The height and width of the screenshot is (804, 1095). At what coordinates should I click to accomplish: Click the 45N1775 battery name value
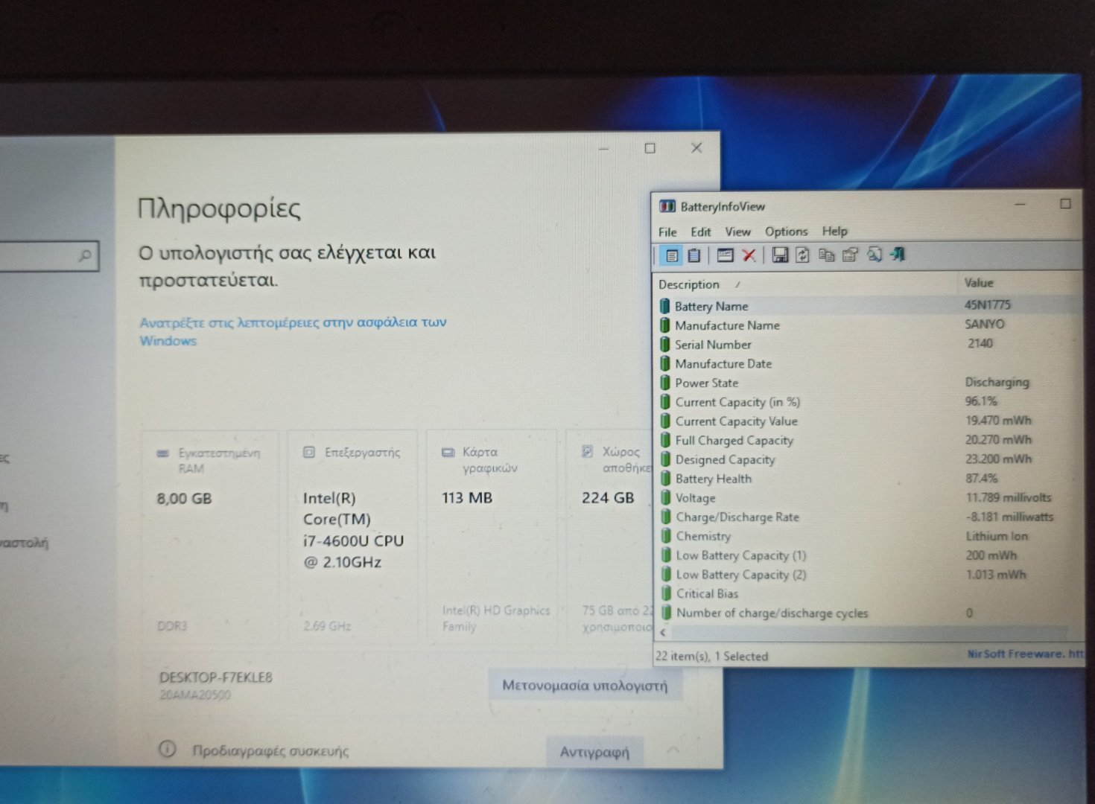(987, 304)
